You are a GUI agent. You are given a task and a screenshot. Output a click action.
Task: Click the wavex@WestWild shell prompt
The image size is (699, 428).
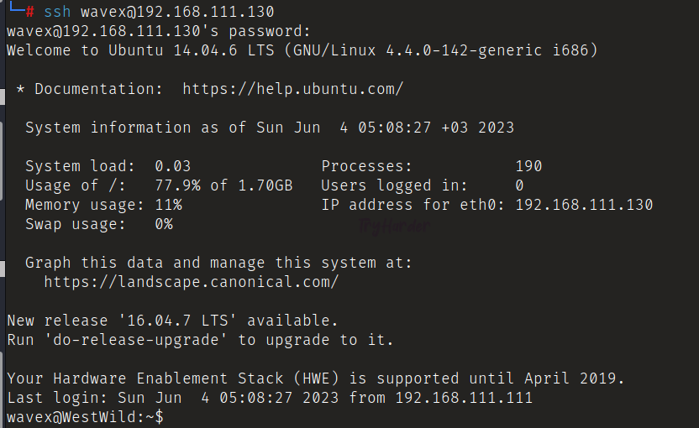(x=84, y=416)
